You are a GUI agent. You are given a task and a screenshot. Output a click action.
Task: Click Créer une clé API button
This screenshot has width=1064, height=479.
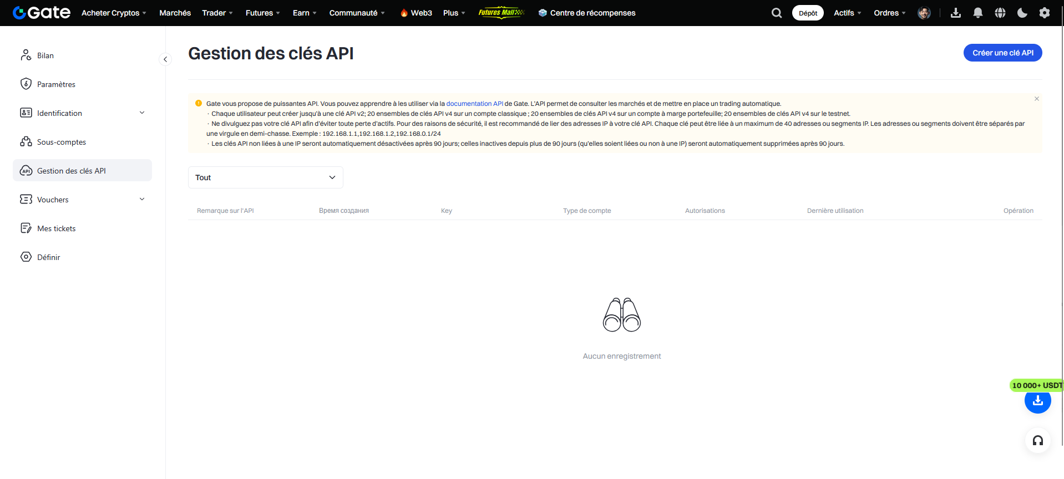[x=1002, y=53]
